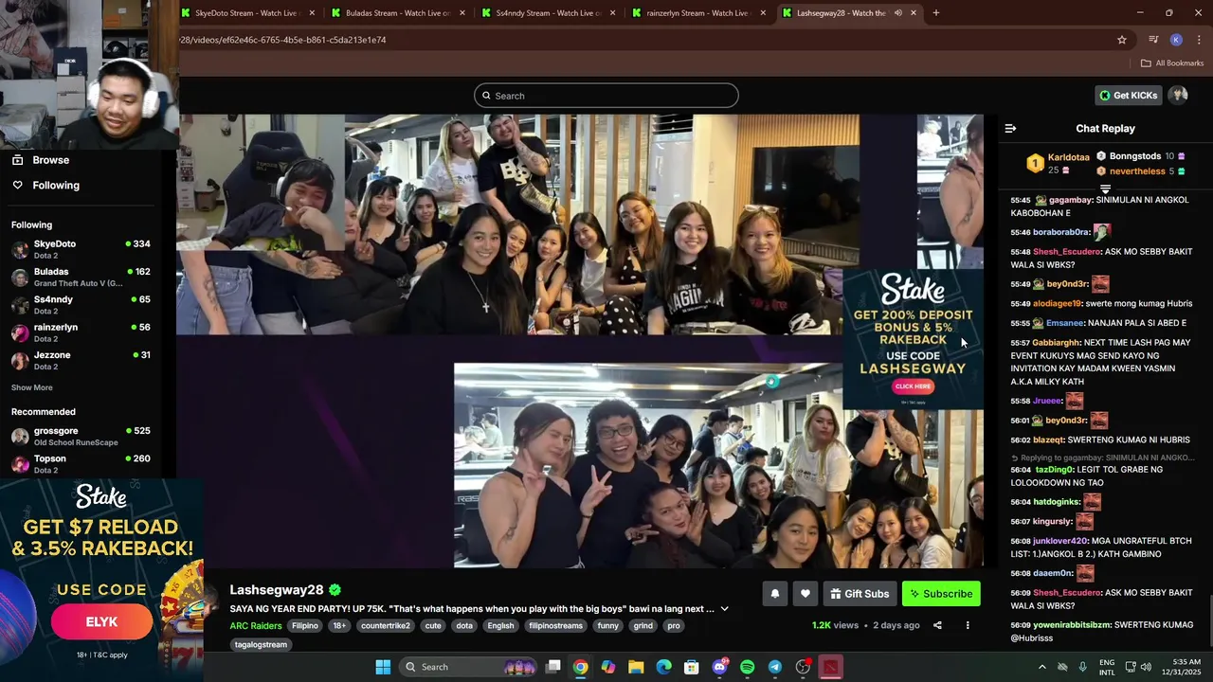
Task: Open Discord from the taskbar
Action: (x=719, y=667)
